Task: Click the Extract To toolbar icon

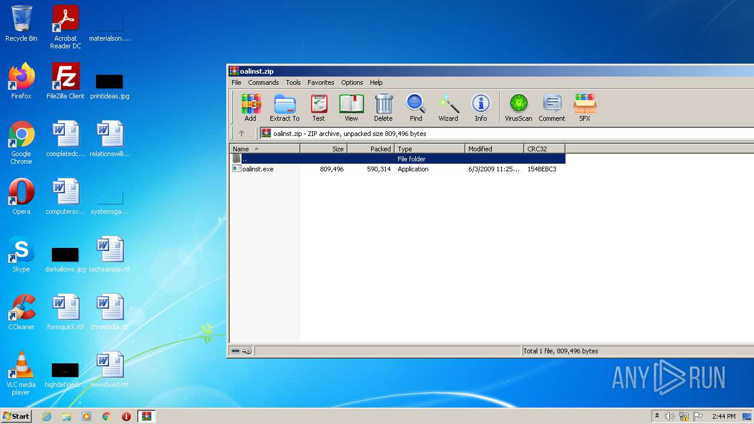Action: pyautogui.click(x=285, y=108)
